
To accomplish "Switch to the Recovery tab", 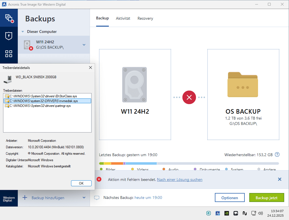I will click(x=145, y=18).
